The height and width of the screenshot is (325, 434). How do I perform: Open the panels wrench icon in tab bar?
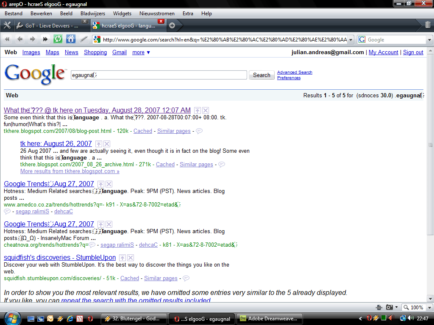click(7, 25)
